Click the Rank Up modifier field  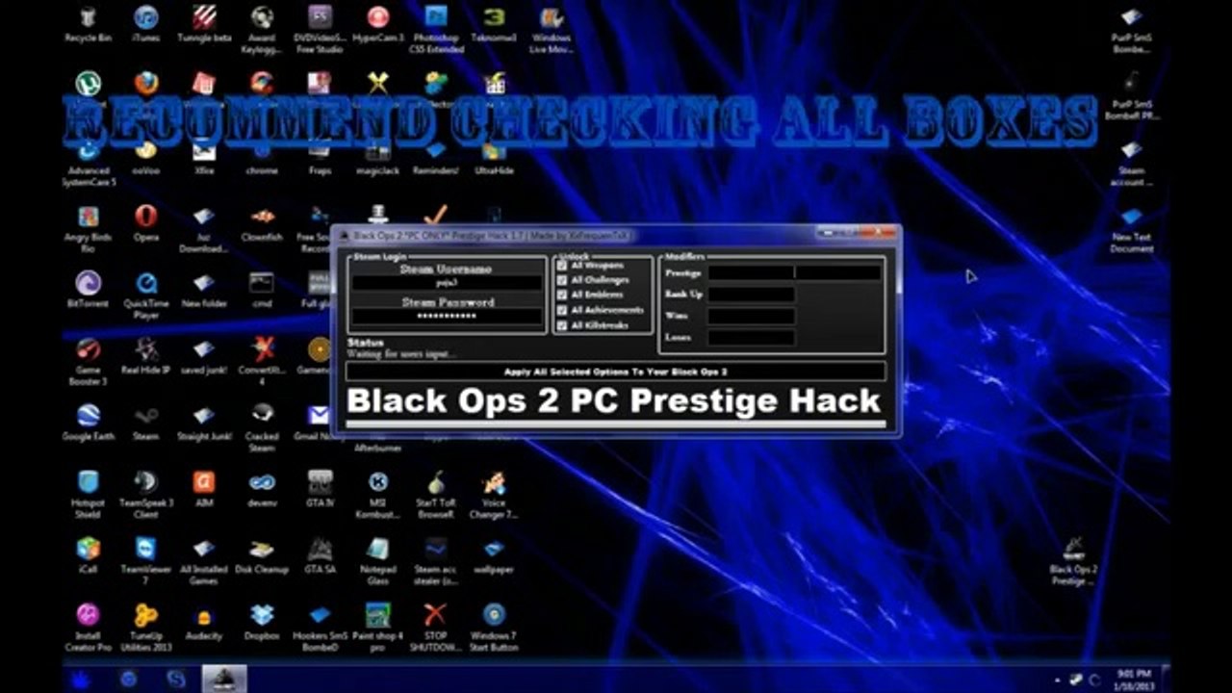click(x=751, y=295)
